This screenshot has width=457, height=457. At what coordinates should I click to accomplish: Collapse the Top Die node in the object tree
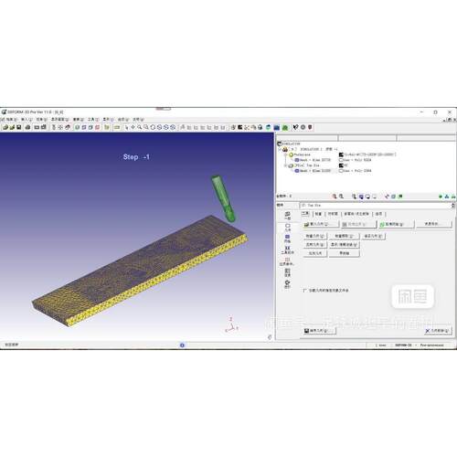click(285, 165)
